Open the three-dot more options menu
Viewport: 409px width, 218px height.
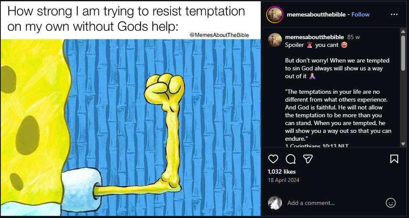pos(394,14)
